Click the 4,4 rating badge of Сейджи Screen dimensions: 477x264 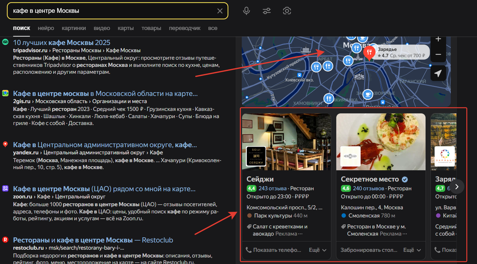click(x=251, y=188)
